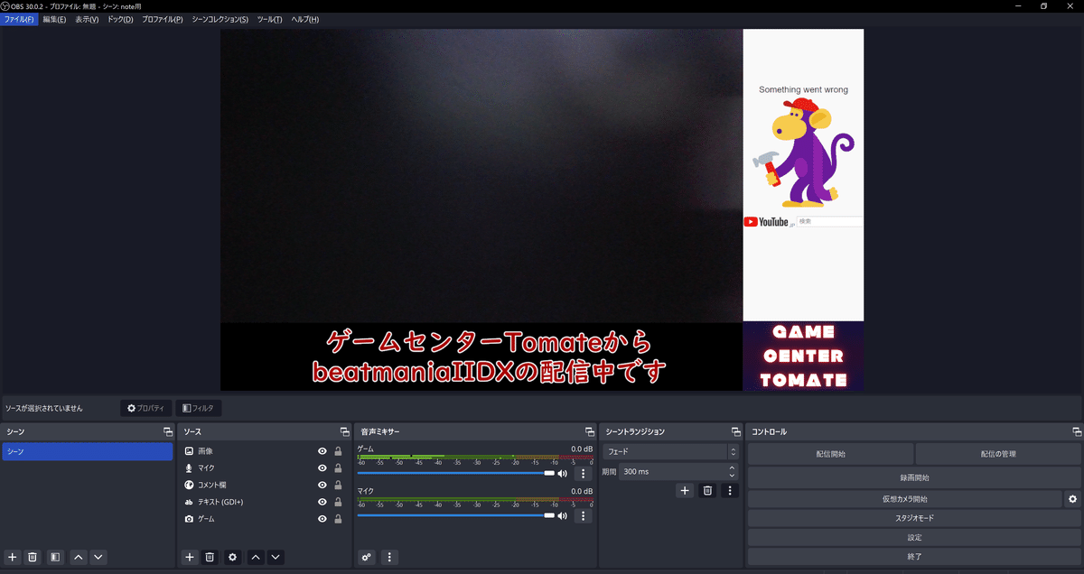Open options menu for ゲーム audio channel
This screenshot has width=1084, height=574.
point(583,473)
